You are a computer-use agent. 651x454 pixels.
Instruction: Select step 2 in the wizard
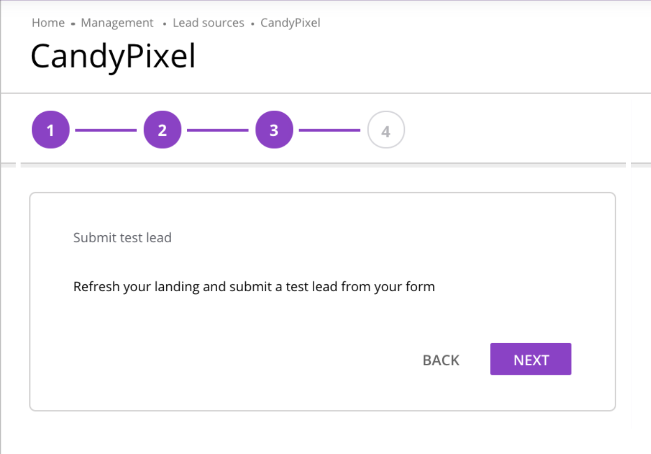[x=162, y=130]
